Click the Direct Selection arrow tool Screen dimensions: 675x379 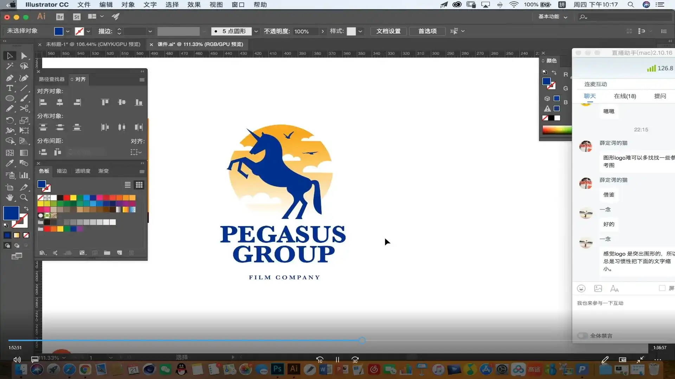(x=24, y=56)
